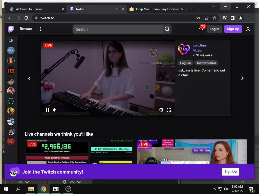Open Chrome media controls
The width and height of the screenshot is (259, 194).
pos(225,18)
